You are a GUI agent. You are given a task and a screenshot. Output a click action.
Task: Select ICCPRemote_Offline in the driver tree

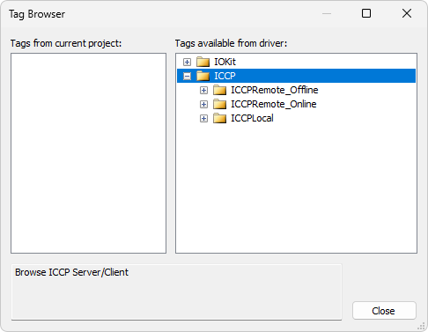coord(275,90)
